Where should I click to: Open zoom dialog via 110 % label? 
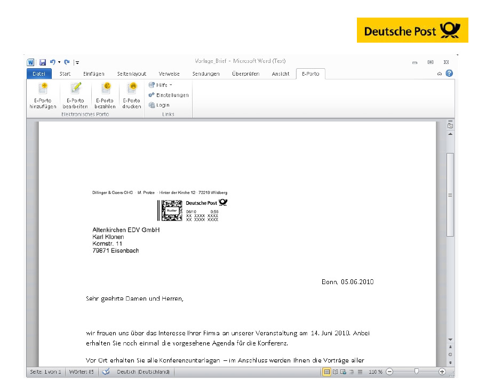pyautogui.click(x=375, y=372)
